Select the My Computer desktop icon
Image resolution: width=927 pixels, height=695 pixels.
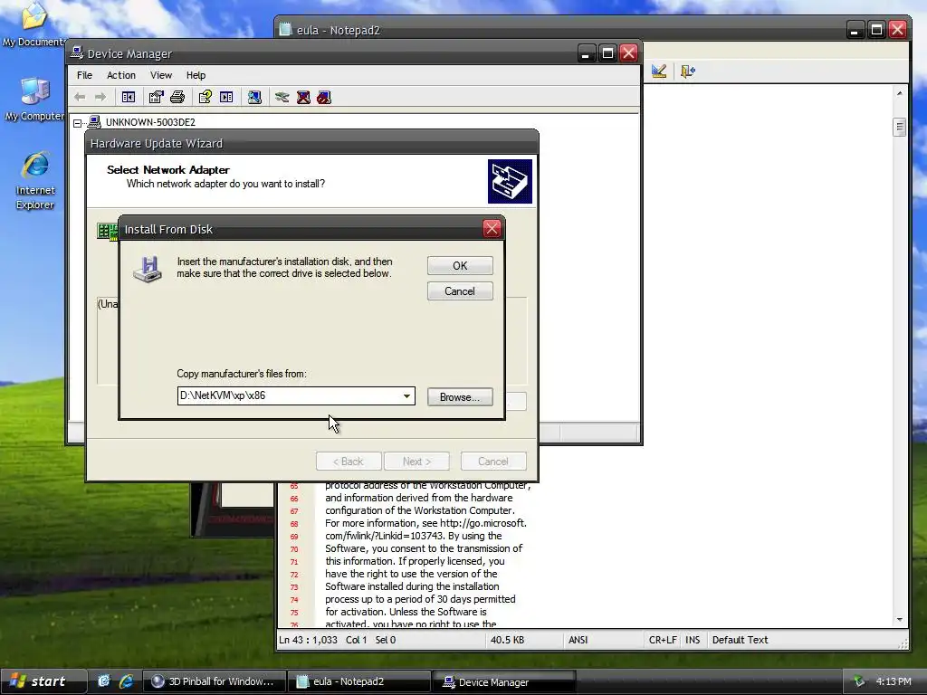(x=34, y=99)
